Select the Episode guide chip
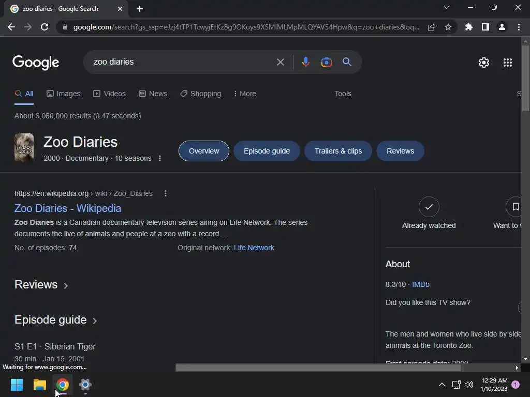 pos(267,151)
